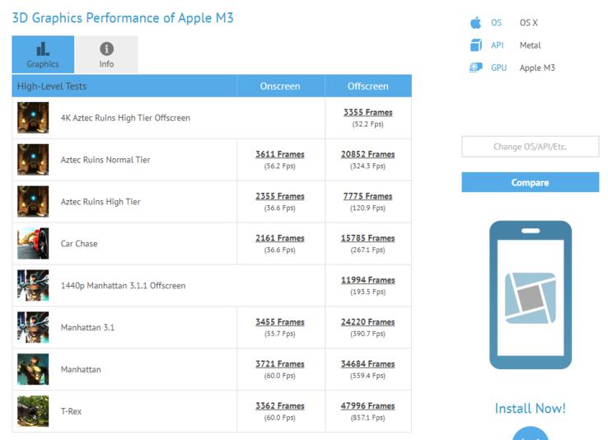This screenshot has height=440, width=608.
Task: Click the bar chart Graphics icon
Action: coord(43,49)
